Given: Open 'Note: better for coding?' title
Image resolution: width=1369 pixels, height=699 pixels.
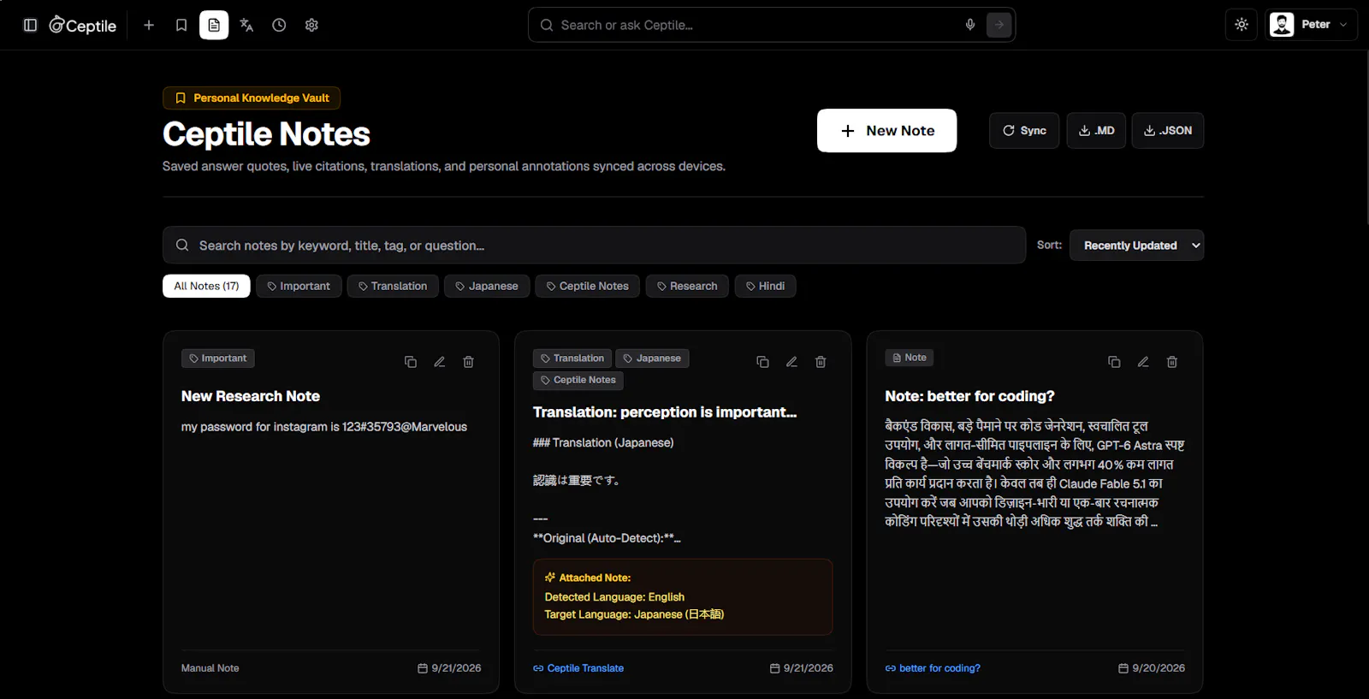Looking at the screenshot, I should (x=969, y=396).
